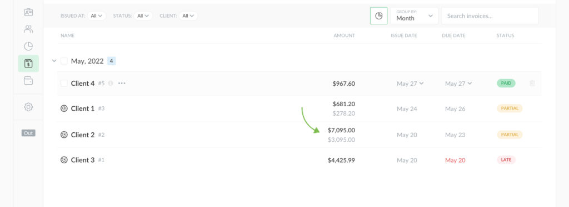Collapse the May, 2022 group
Viewport: 569px width, 207px height.
click(x=54, y=61)
